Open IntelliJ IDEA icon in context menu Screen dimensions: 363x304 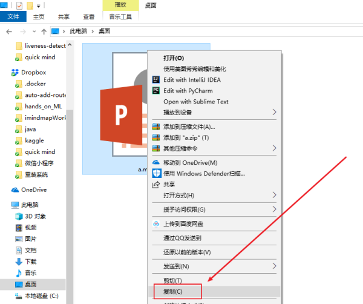click(x=156, y=80)
